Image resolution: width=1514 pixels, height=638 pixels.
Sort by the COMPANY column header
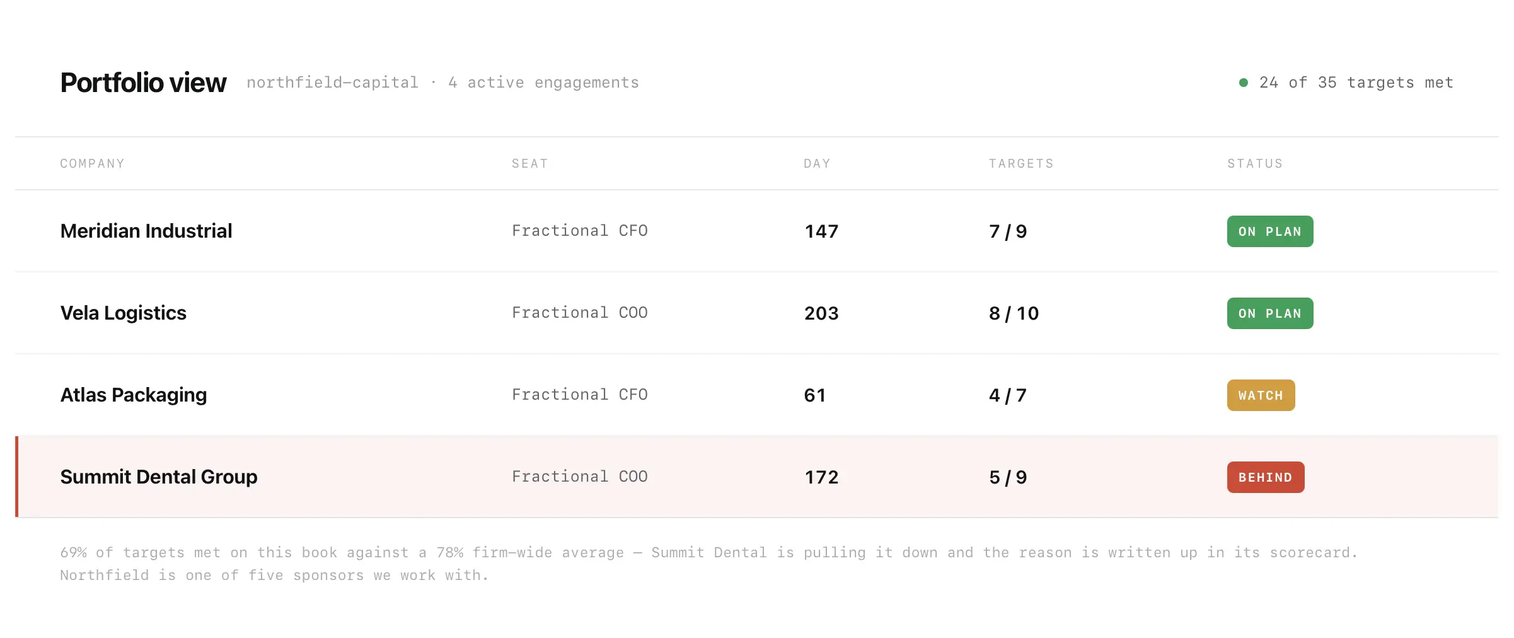point(93,163)
